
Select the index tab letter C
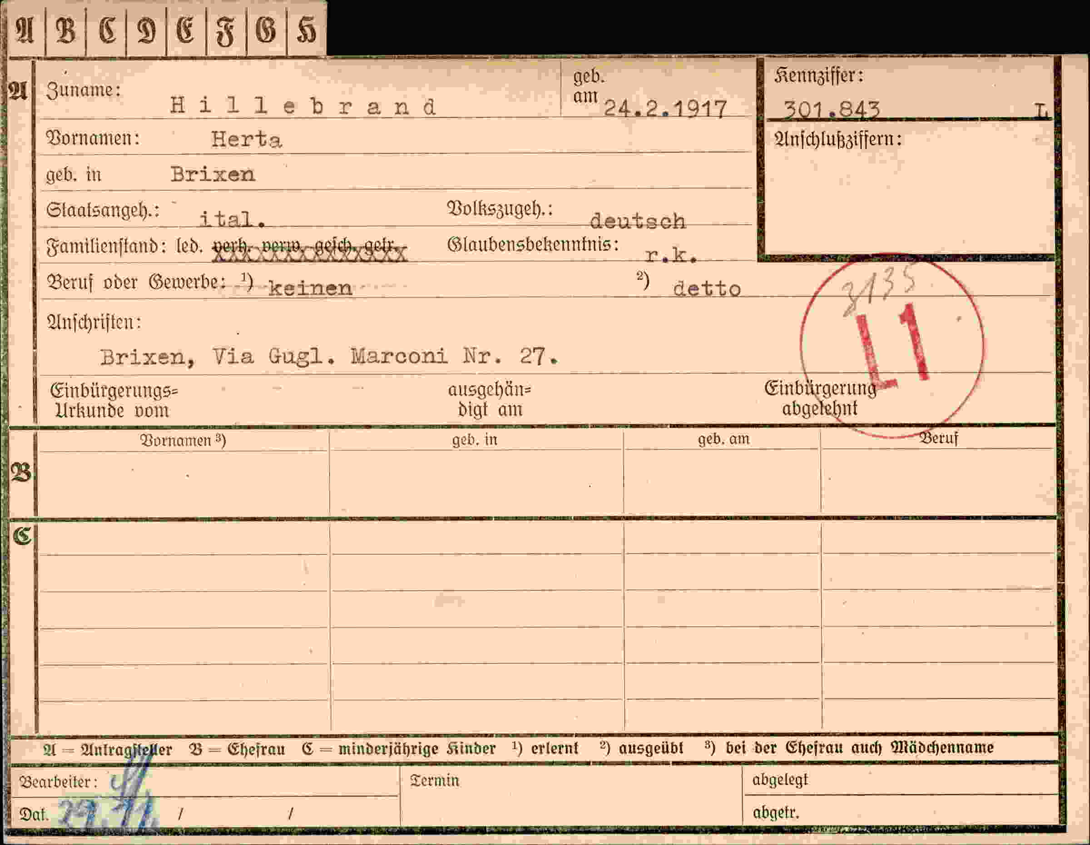pyautogui.click(x=107, y=30)
